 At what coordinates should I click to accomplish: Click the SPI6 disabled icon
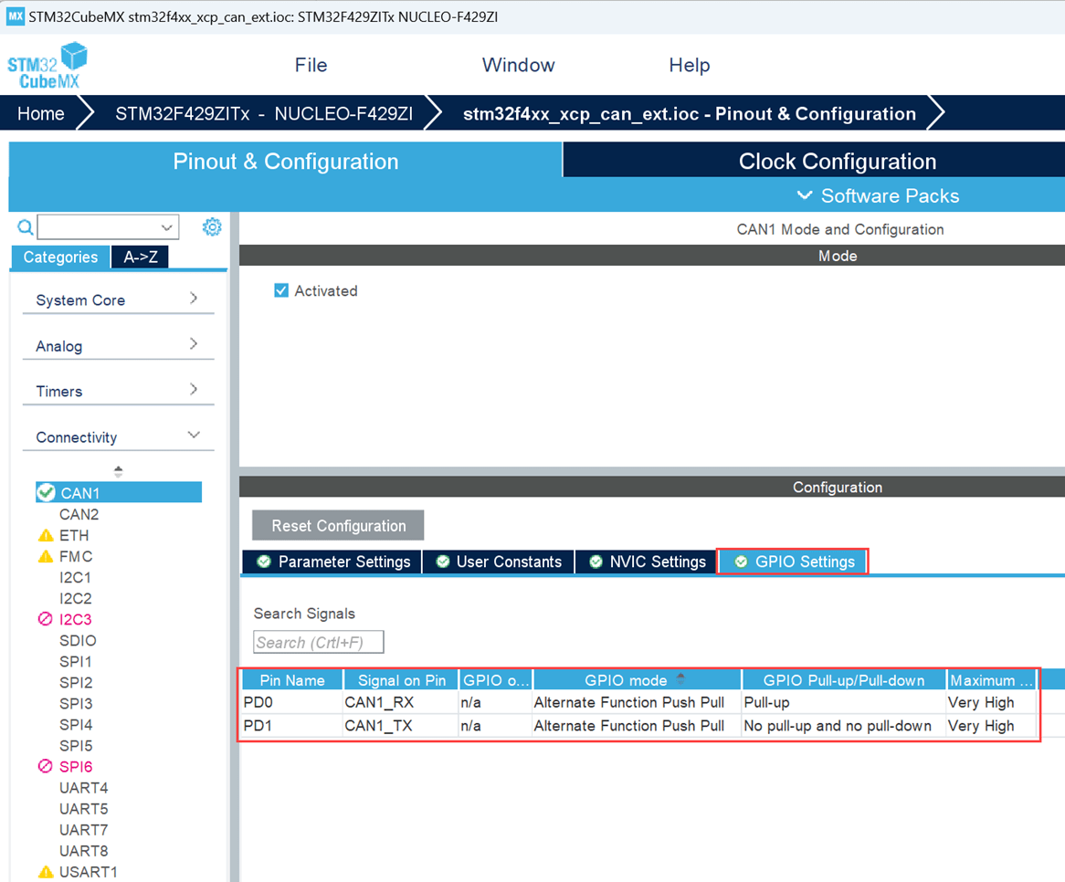point(46,767)
